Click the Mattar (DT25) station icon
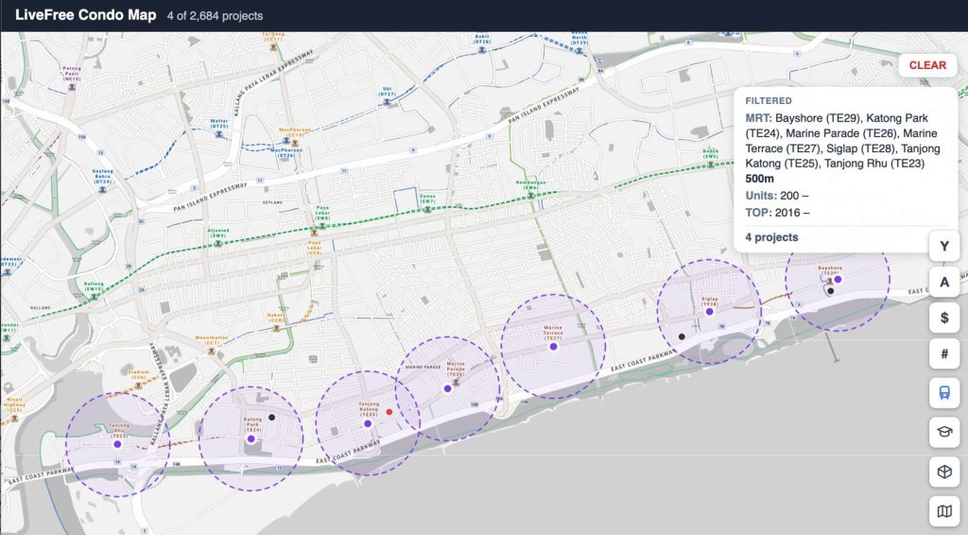Screen dimensions: 968x535 click(x=219, y=134)
